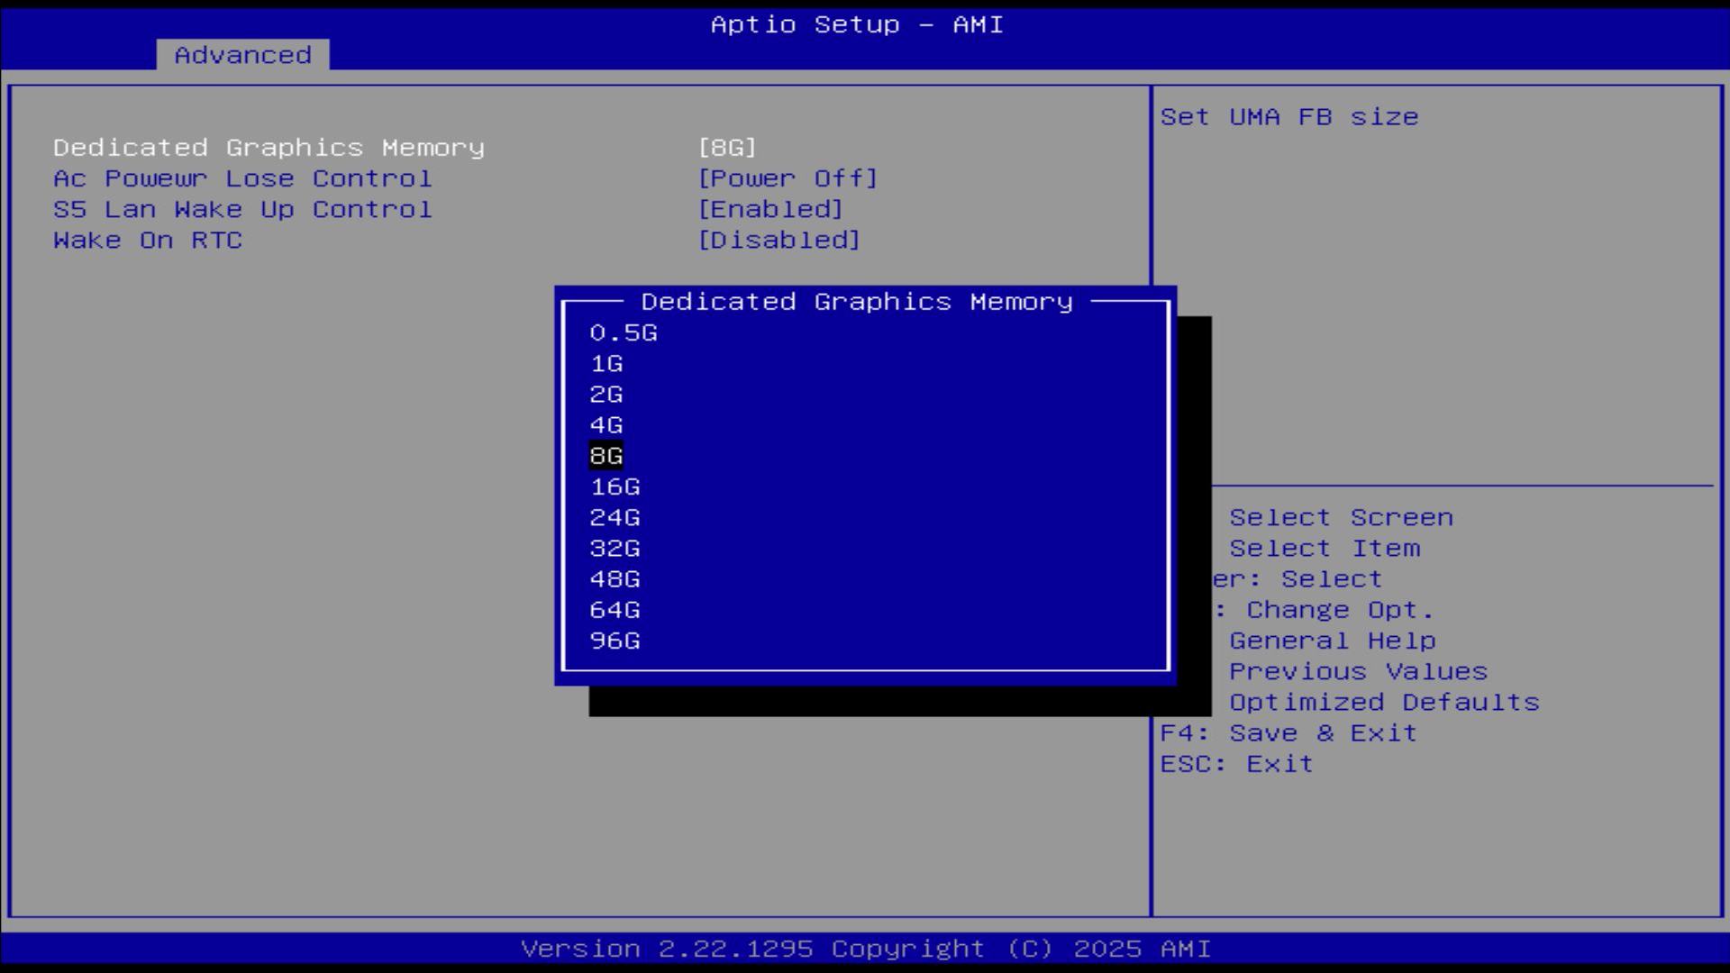Screen dimensions: 1730x973
Task: Choose 1G in graphics memory list
Action: 606,364
